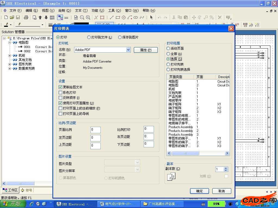This screenshot has height=208, width=278.
Task: Open the printer name dropdown
Action: coord(128,50)
